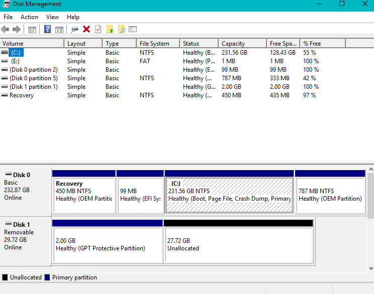374x294 pixels.
Task: Click the checklist settings toolbar icon
Action: tap(133, 29)
